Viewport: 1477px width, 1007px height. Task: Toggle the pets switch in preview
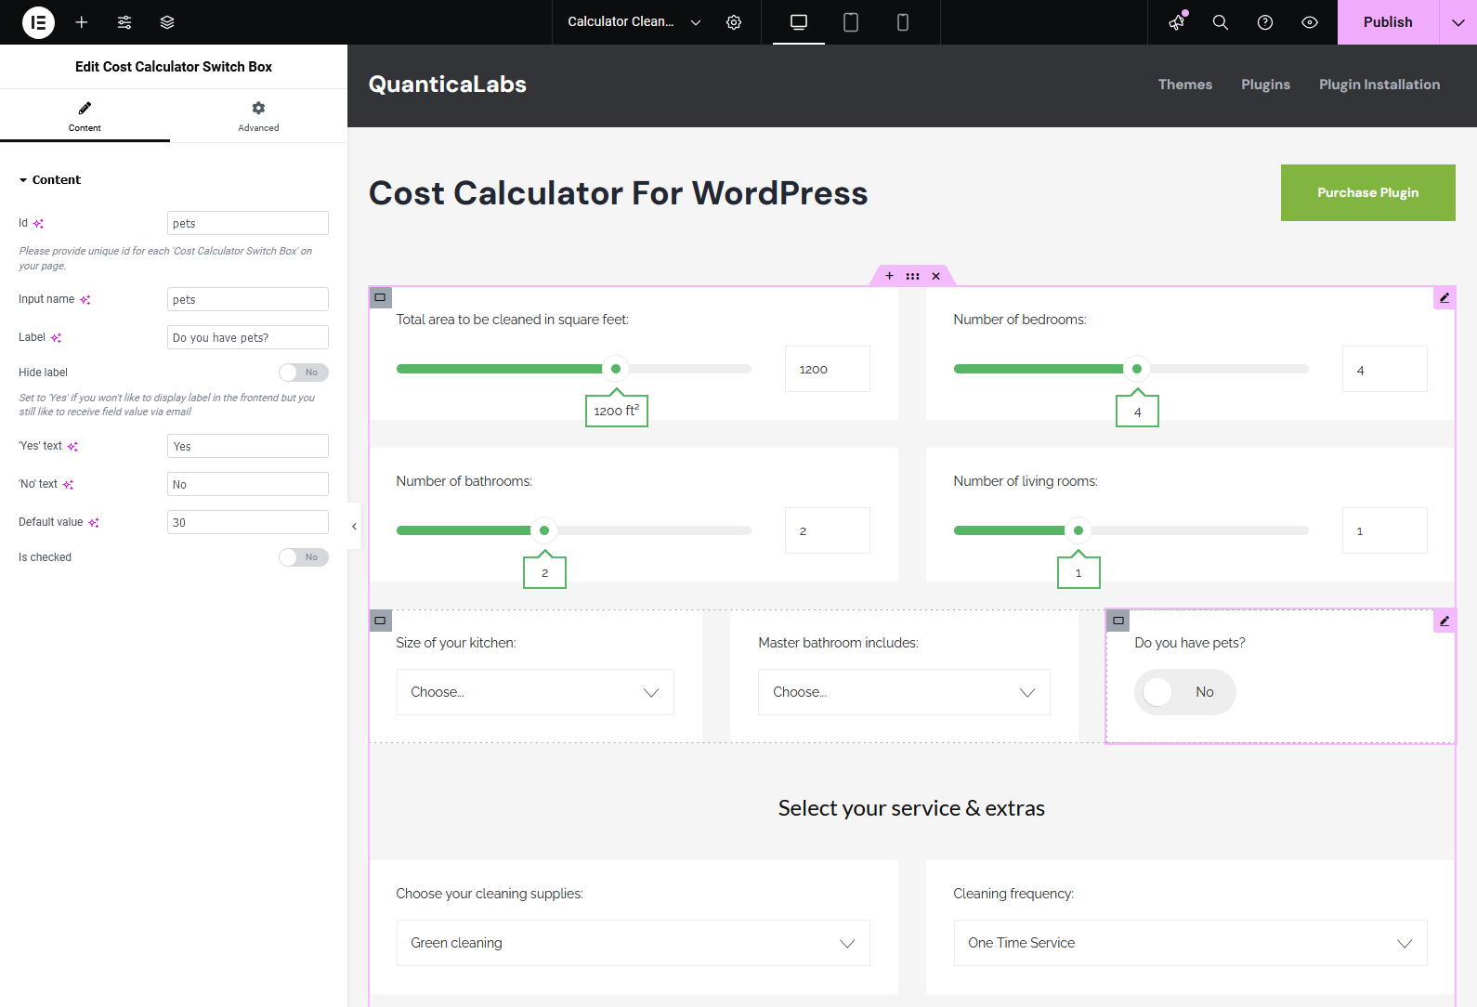pos(1185,692)
